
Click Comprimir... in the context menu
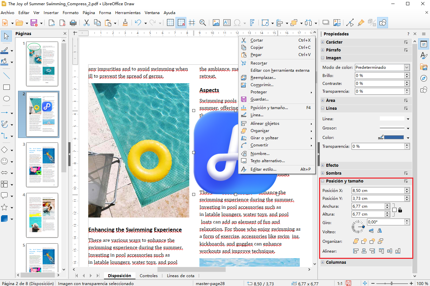[x=262, y=85]
